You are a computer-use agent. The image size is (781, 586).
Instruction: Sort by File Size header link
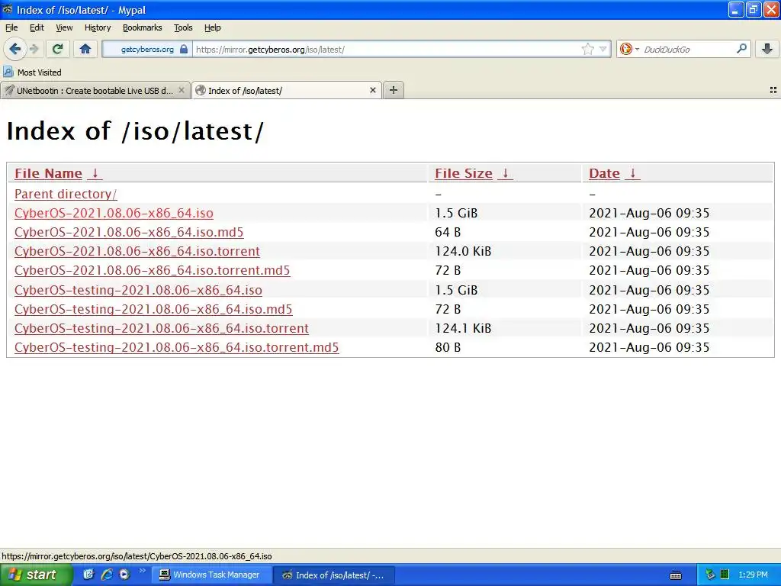pos(464,173)
